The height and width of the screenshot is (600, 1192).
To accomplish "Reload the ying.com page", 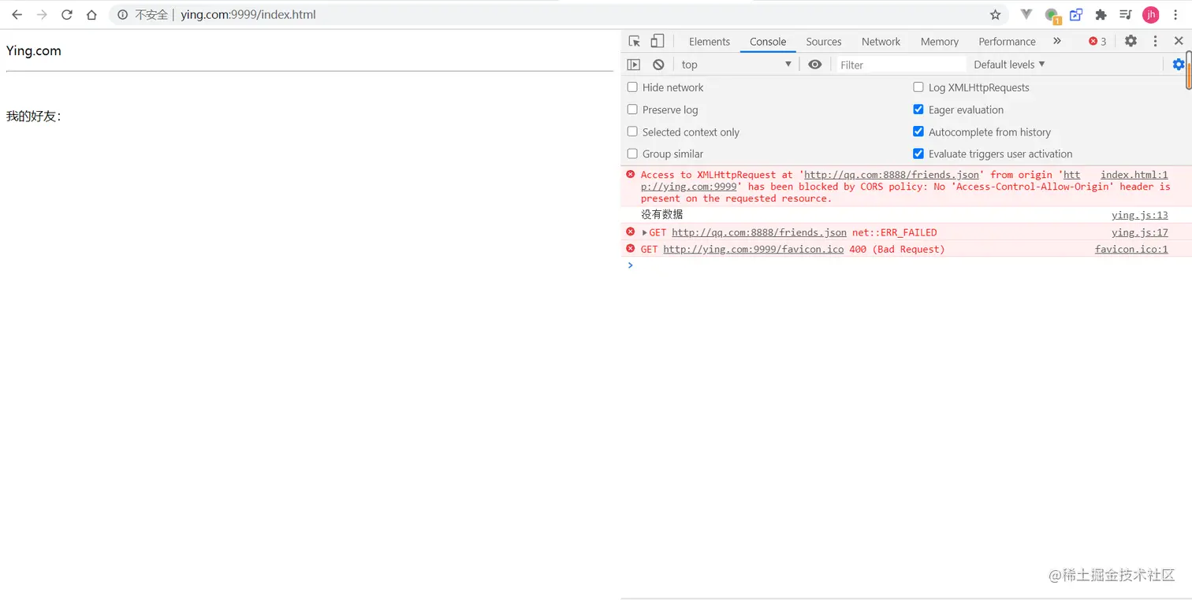I will point(67,15).
